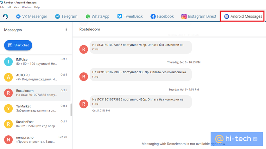Click the message about 330.3р payment
The height and width of the screenshot is (149, 266).
(x=141, y=74)
